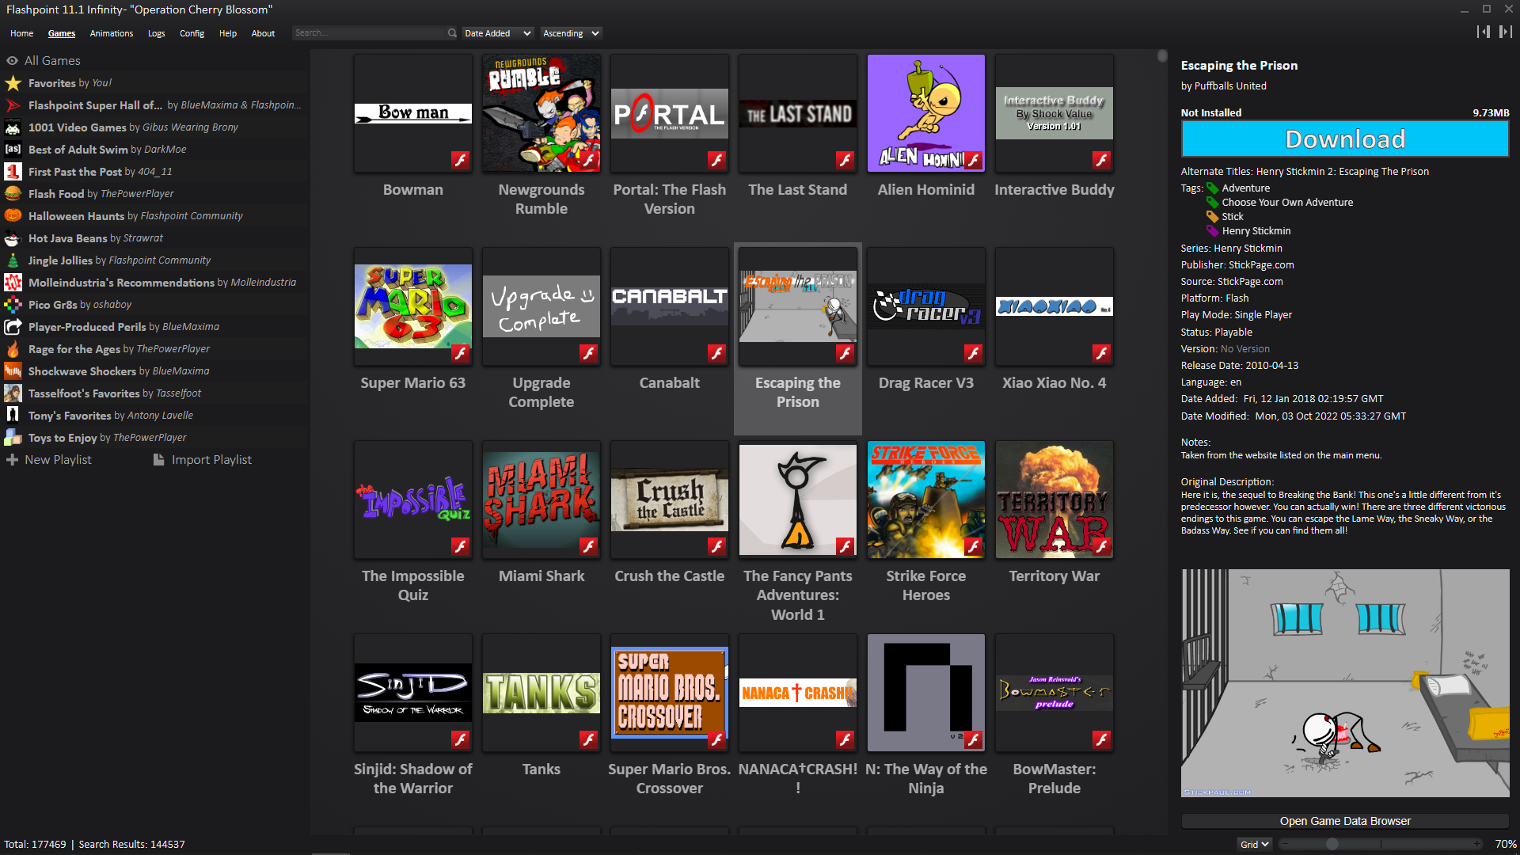
Task: Click the Shockwave Shockers playlist icon
Action: 14,370
